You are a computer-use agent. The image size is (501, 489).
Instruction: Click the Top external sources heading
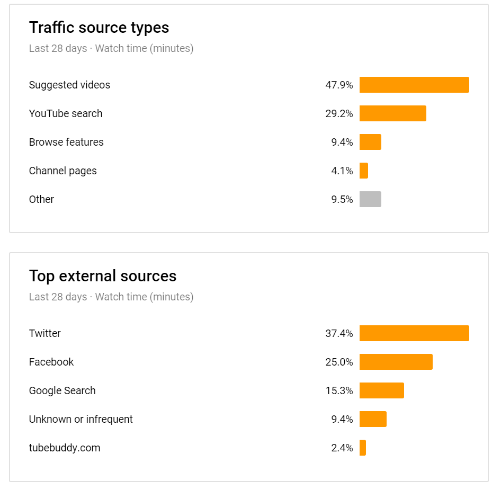(103, 276)
